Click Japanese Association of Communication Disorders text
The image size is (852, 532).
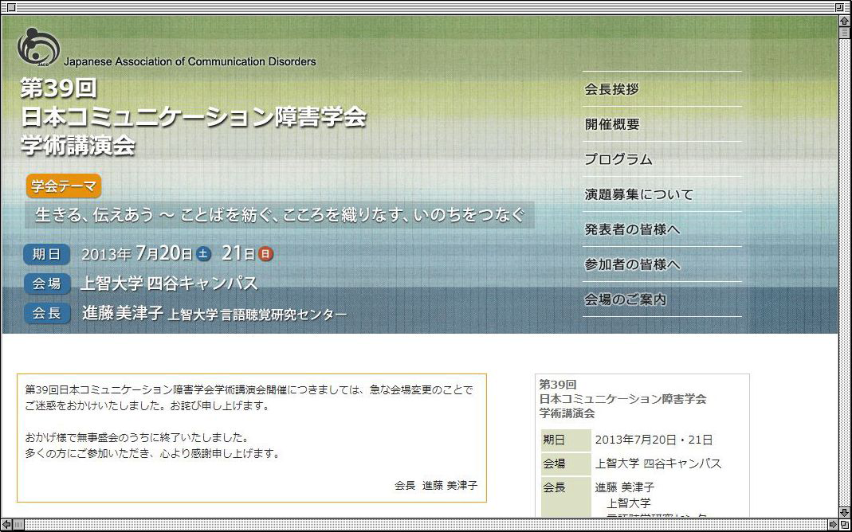(x=190, y=61)
